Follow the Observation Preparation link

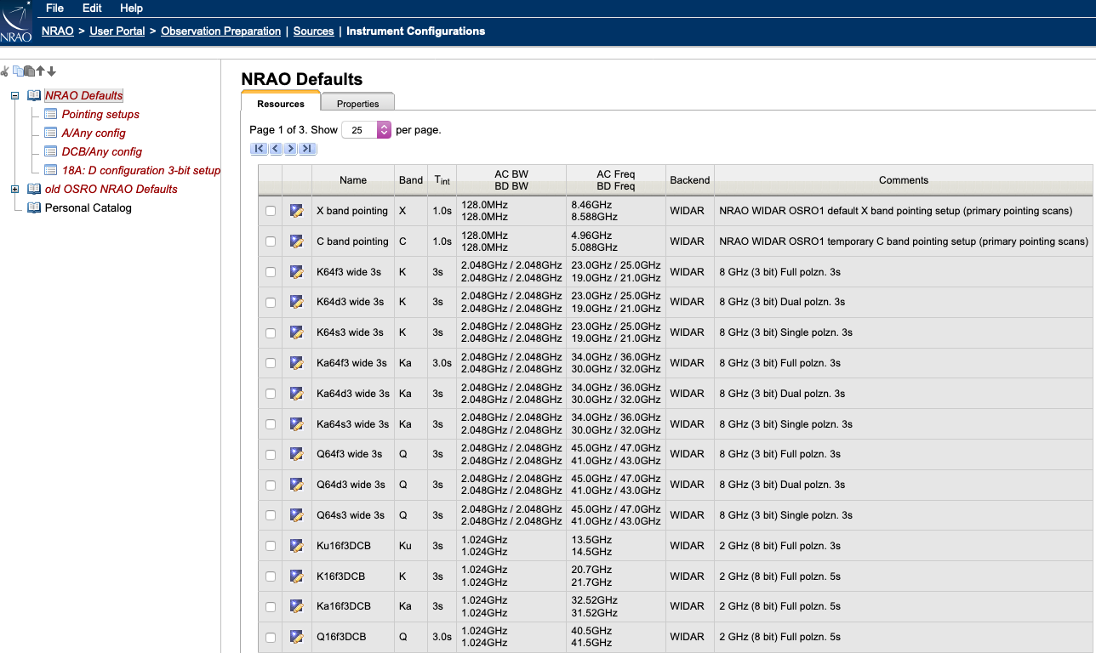(x=220, y=31)
